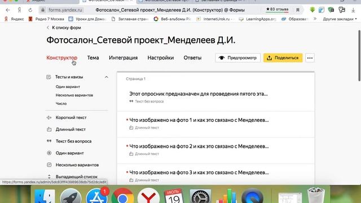
Task: Switch to the Настройки tab
Action: click(x=160, y=58)
